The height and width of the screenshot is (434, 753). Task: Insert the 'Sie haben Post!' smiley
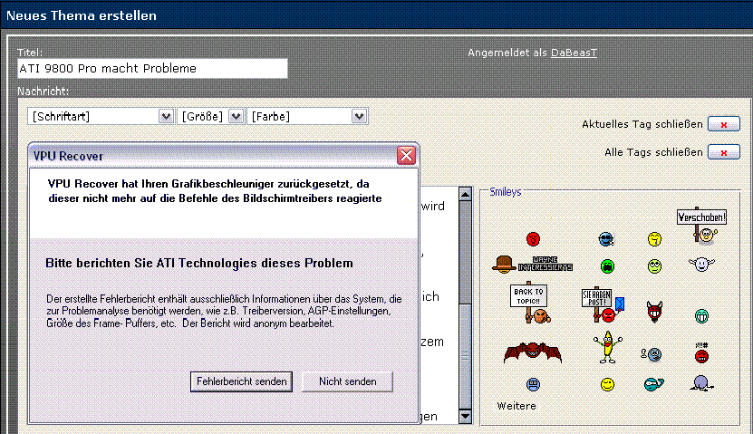coord(603,305)
